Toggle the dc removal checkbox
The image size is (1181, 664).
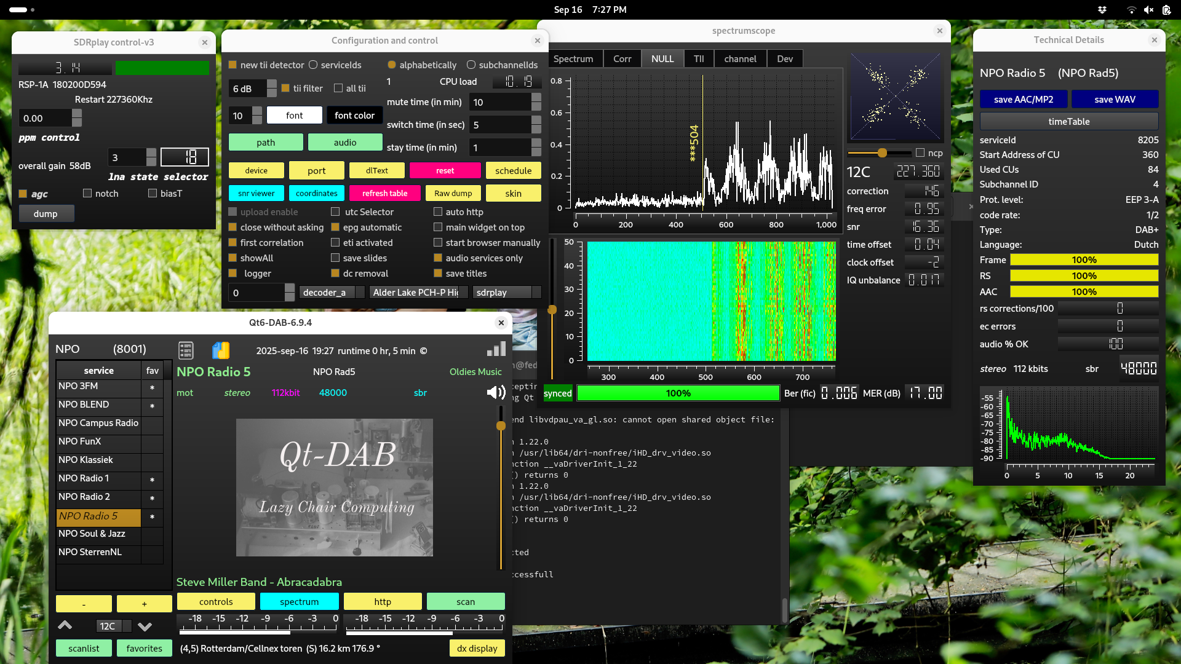335,273
